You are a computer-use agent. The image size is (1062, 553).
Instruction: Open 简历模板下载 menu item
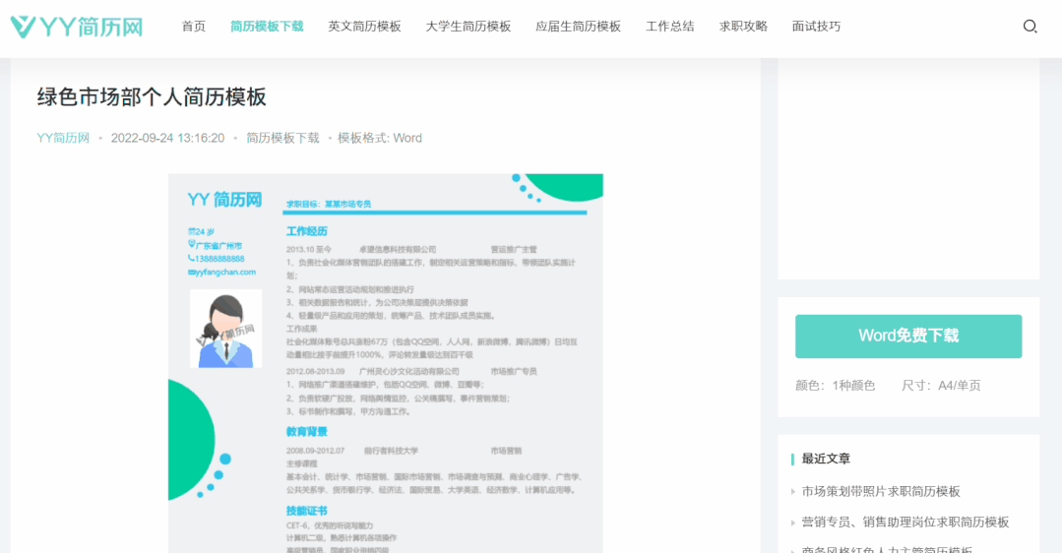click(267, 27)
